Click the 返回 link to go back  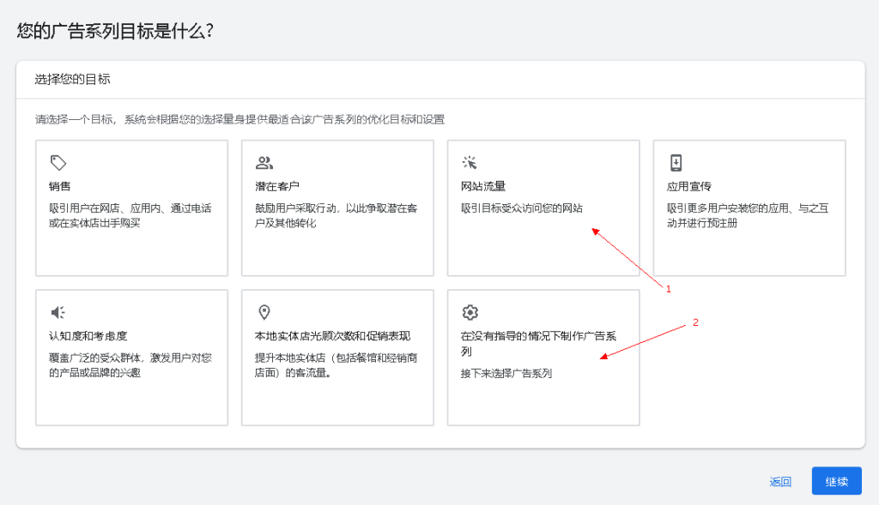coord(779,481)
